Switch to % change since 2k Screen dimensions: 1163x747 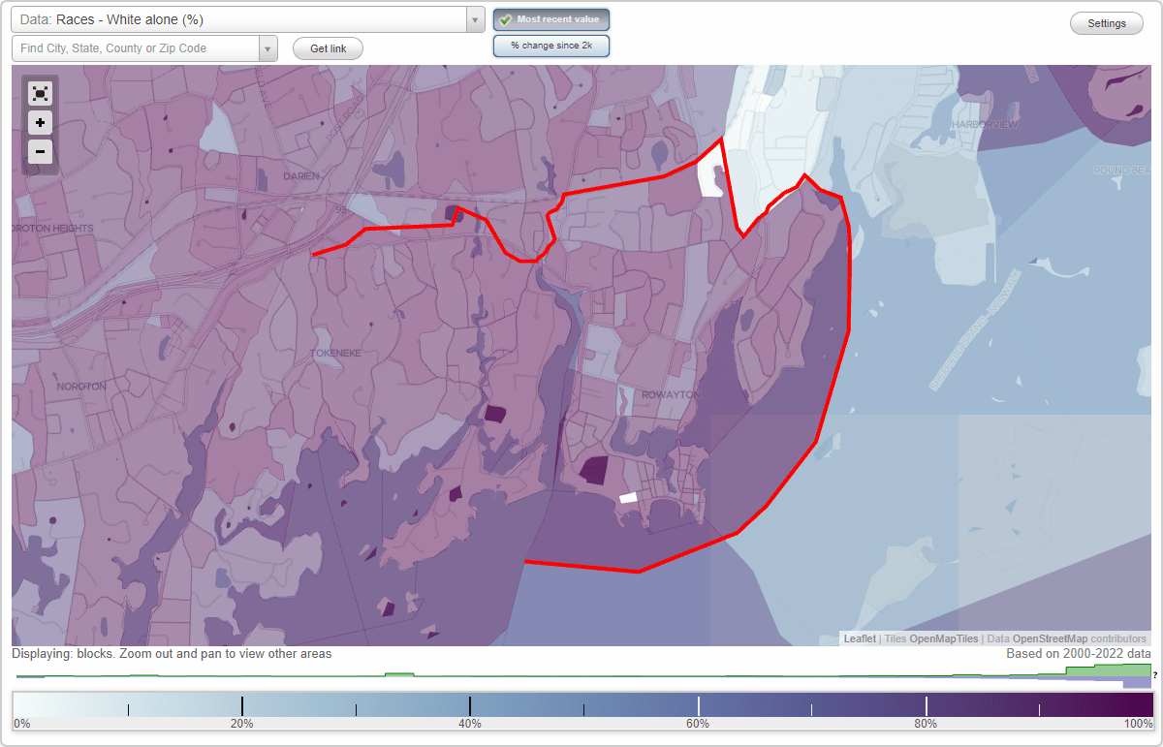pos(551,46)
